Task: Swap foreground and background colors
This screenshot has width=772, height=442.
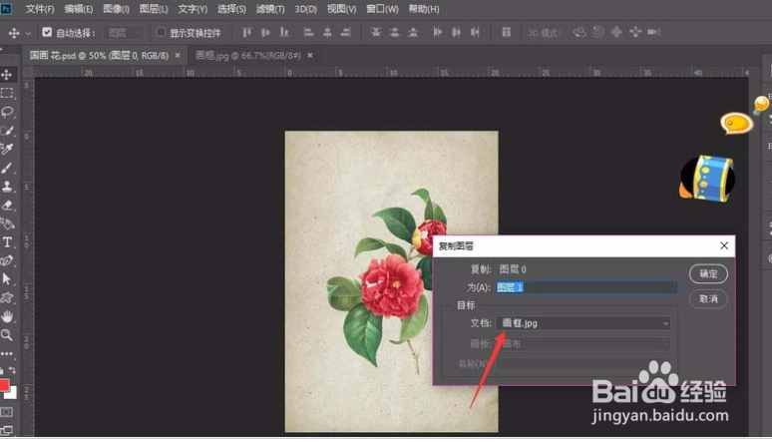Action: coord(12,370)
